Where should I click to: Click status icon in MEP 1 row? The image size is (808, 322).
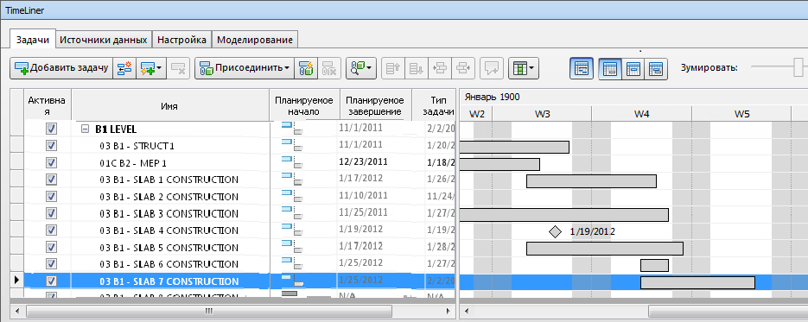292,162
